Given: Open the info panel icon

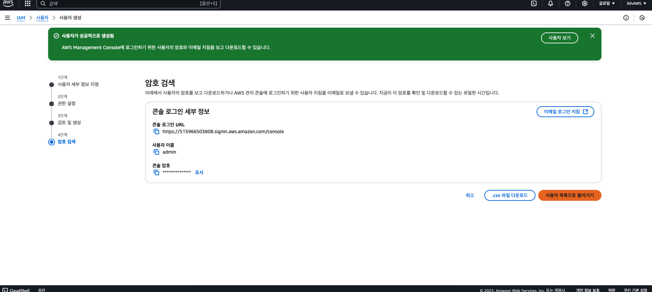Looking at the screenshot, I should tap(626, 18).
